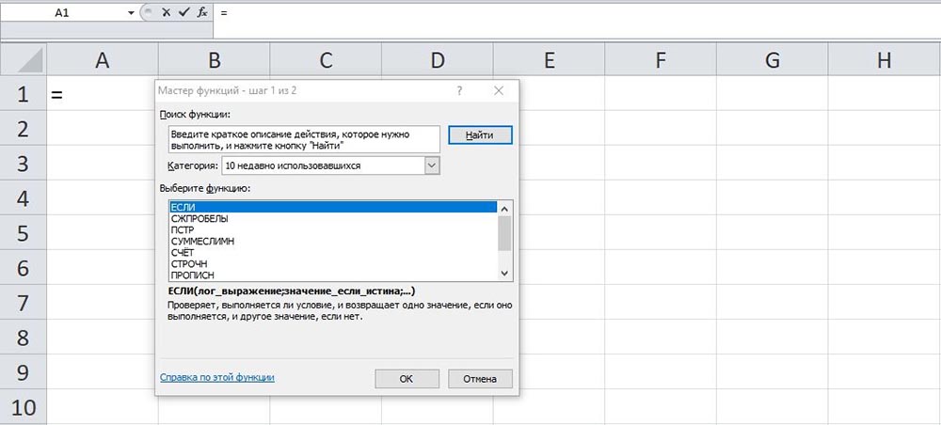
Task: Click the function list scroll down arrow
Action: [504, 273]
